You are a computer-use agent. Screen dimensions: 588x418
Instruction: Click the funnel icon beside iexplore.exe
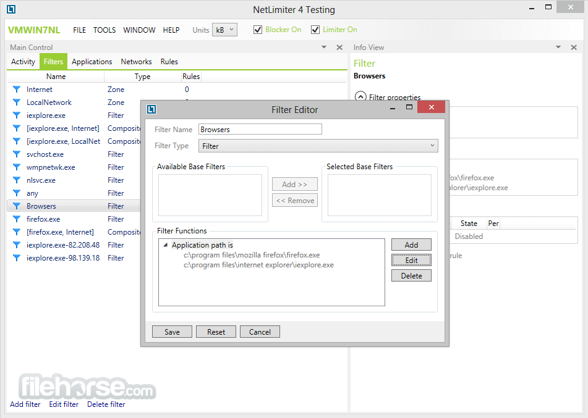pyautogui.click(x=17, y=115)
